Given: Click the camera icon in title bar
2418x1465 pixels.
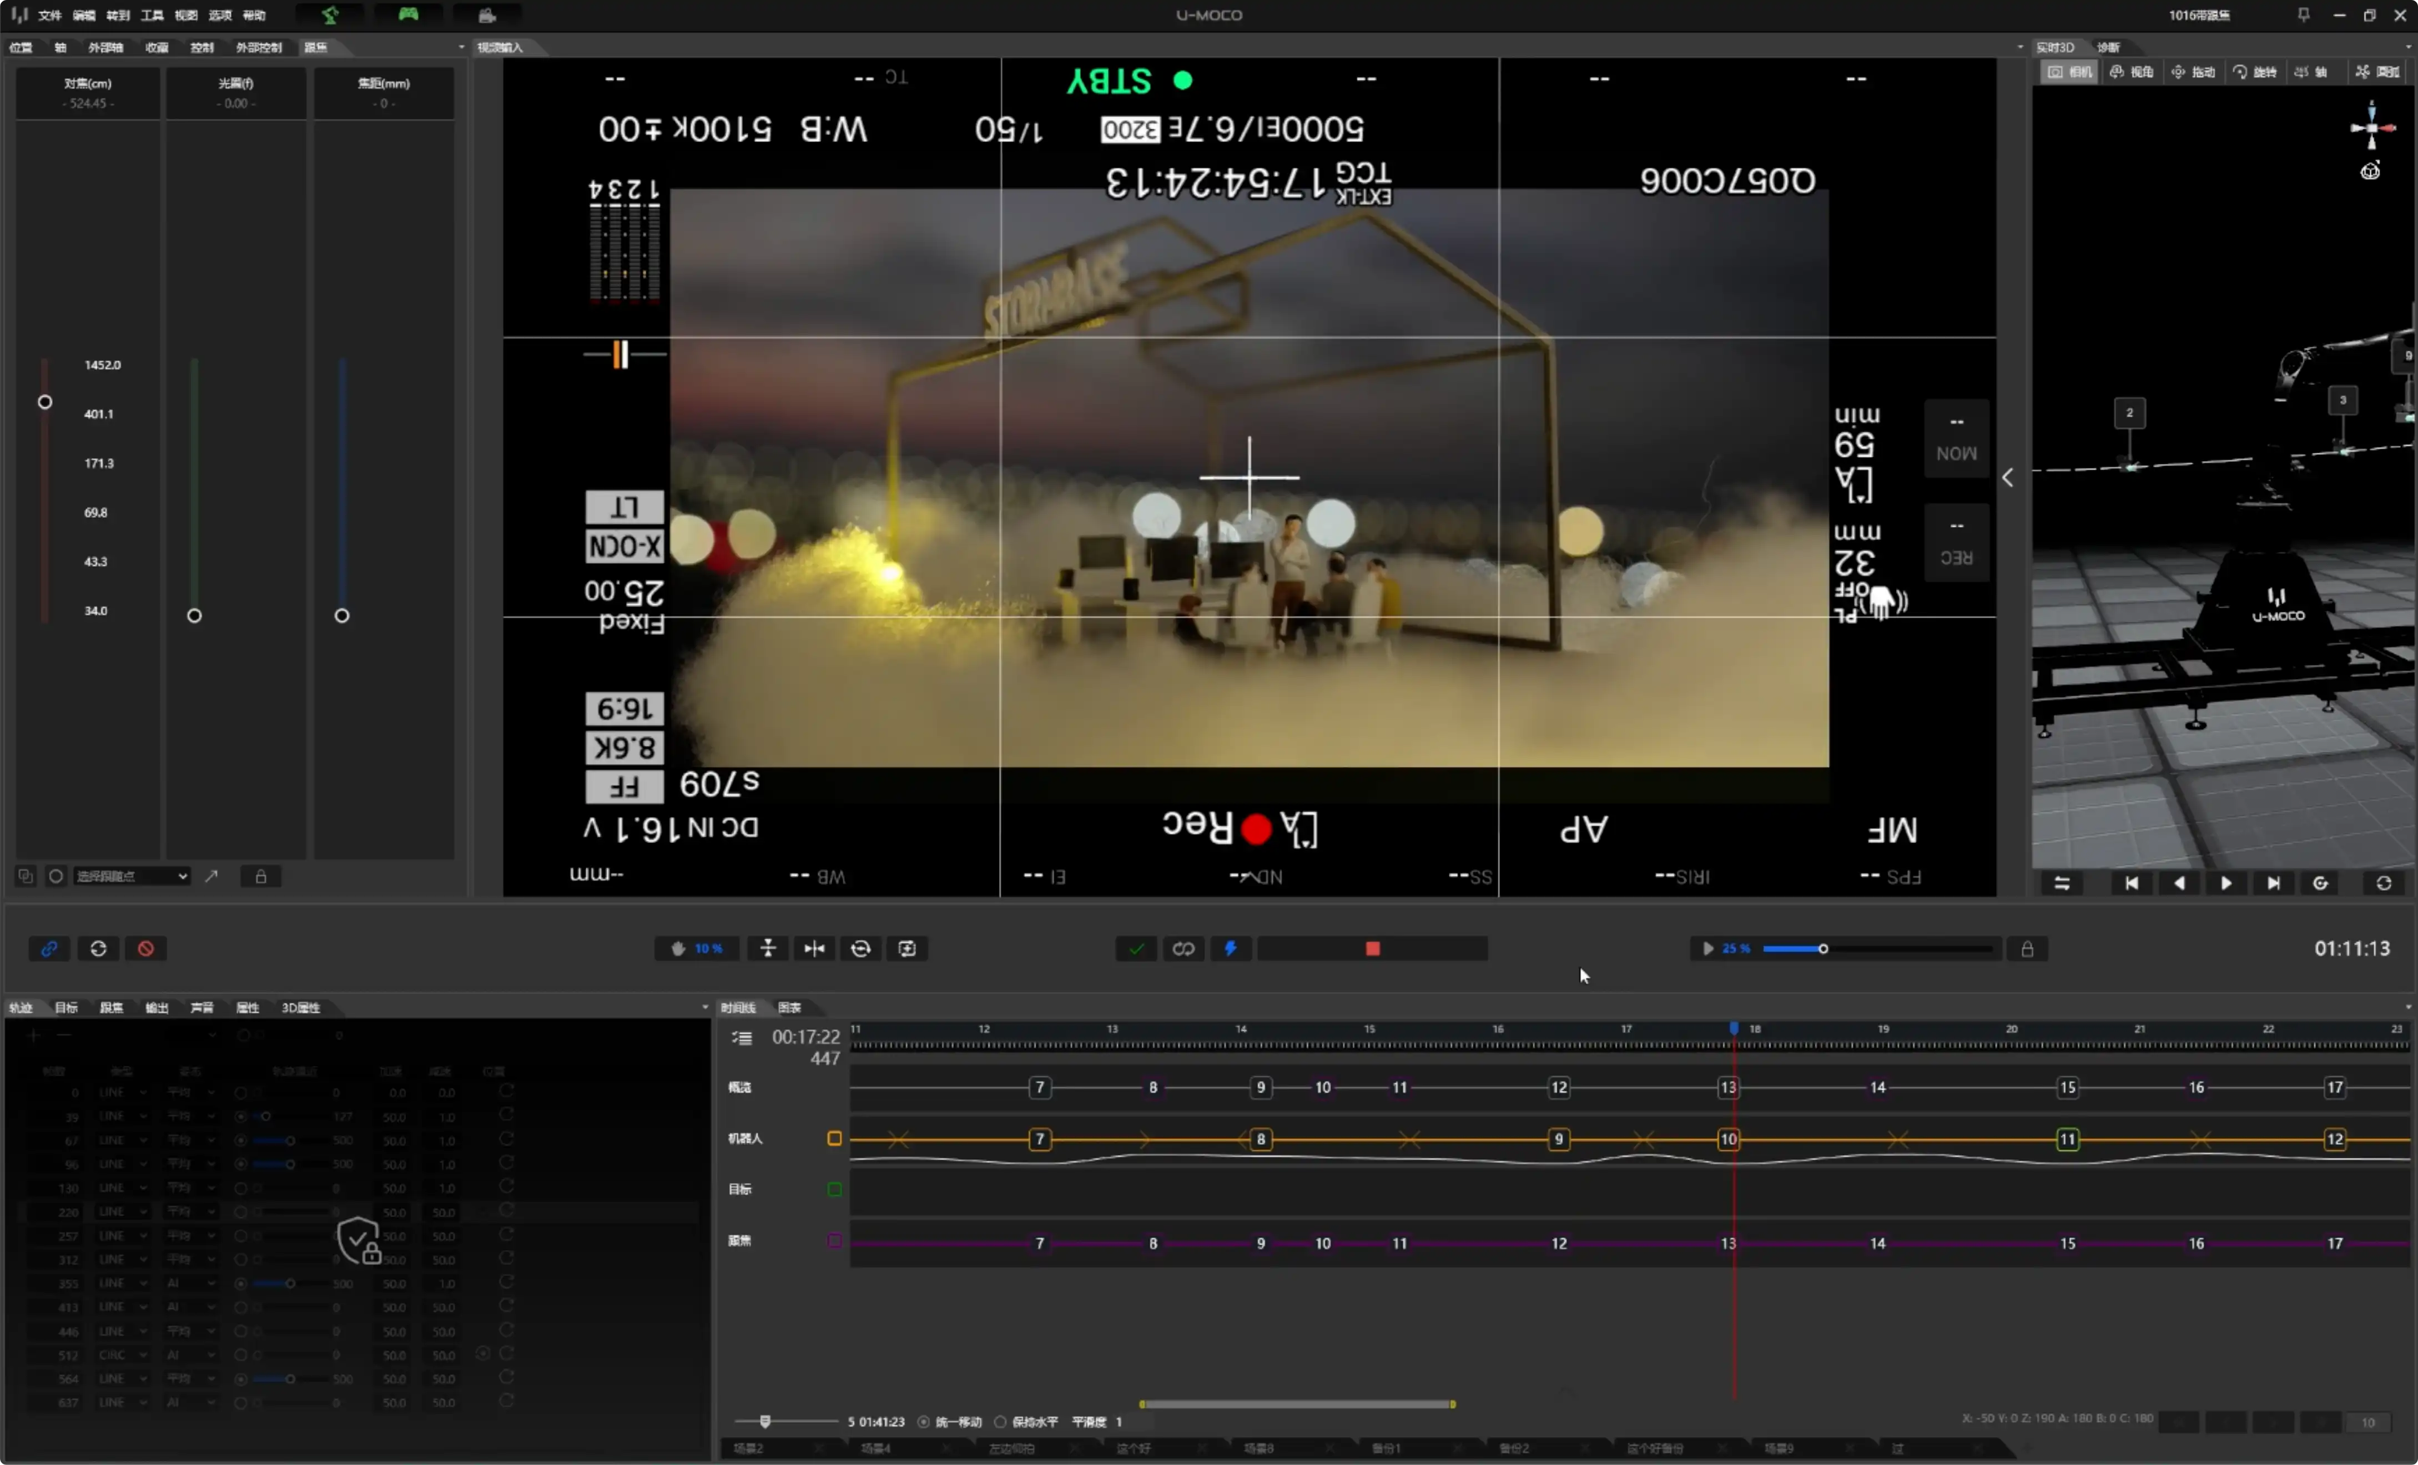Looking at the screenshot, I should pyautogui.click(x=487, y=15).
